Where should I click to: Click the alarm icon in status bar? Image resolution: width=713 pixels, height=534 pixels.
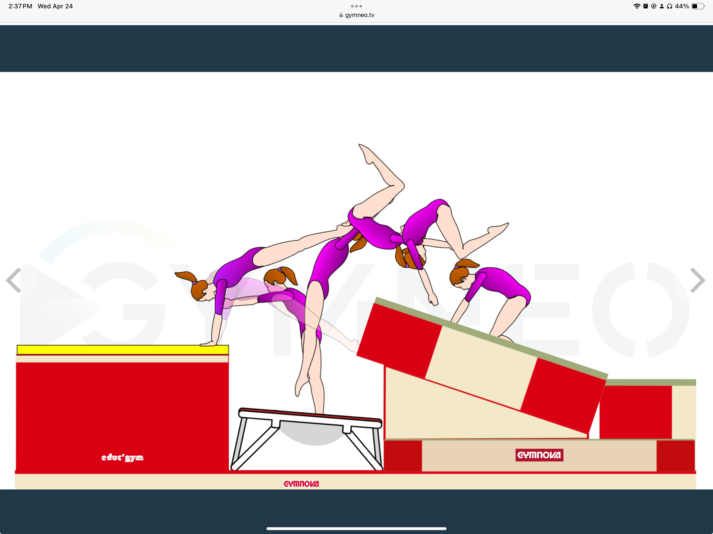point(645,6)
